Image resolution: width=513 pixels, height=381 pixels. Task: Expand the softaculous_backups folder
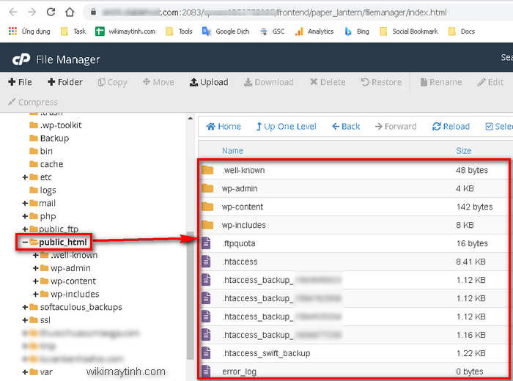point(25,307)
